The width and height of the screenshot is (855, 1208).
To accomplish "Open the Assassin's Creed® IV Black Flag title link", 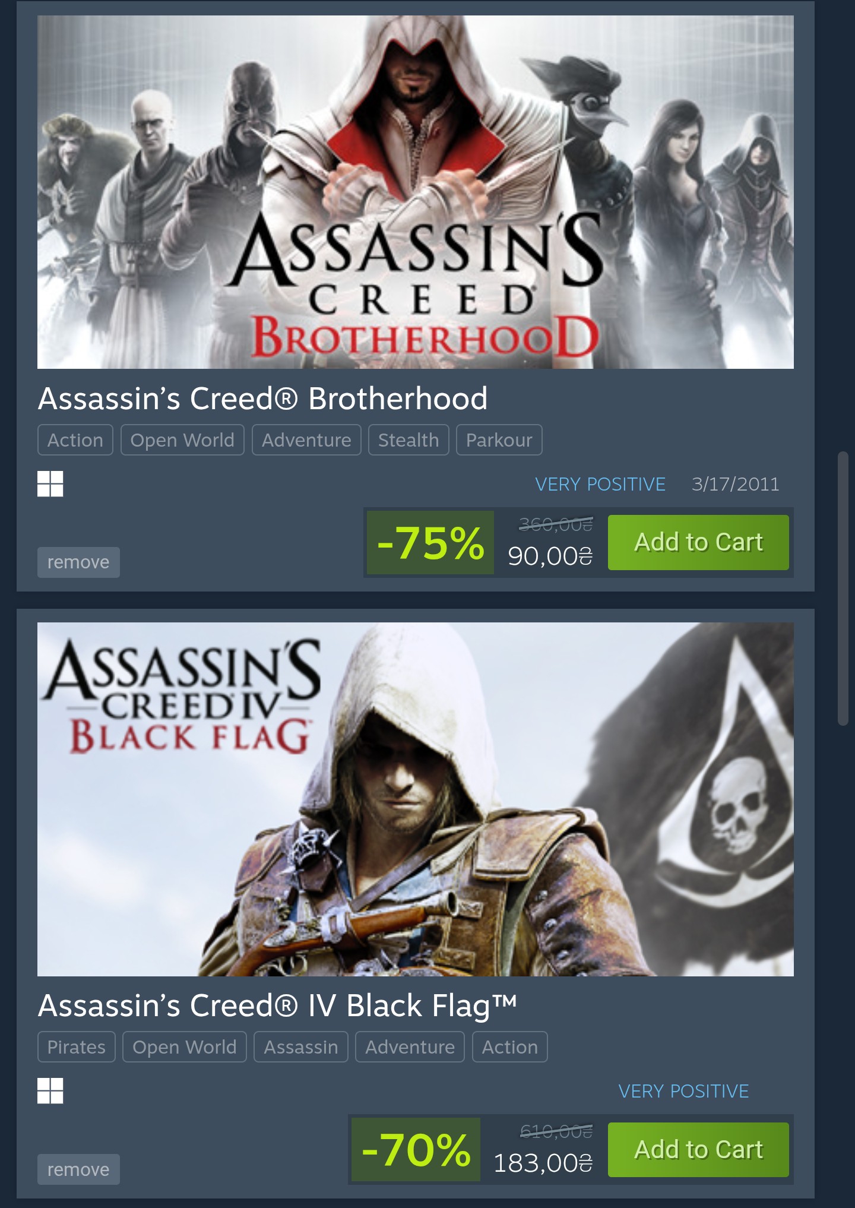I will [277, 1005].
